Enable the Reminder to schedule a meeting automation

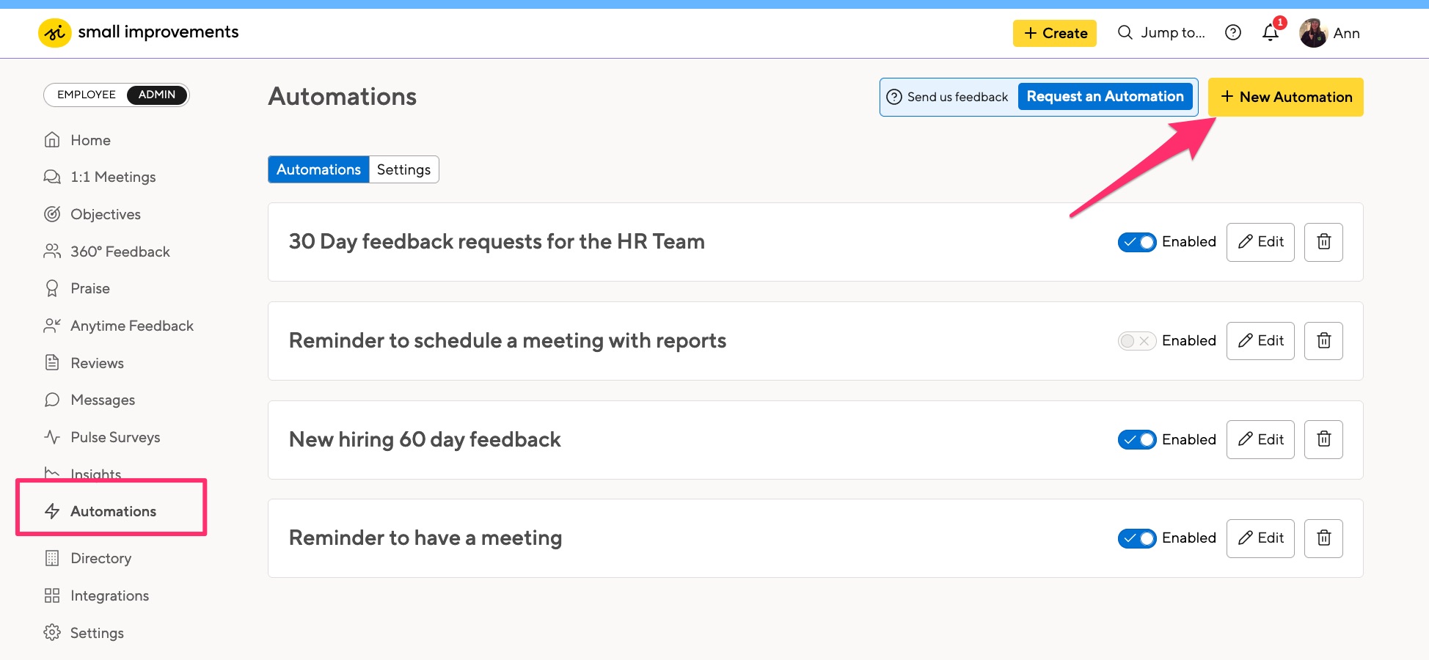point(1137,340)
